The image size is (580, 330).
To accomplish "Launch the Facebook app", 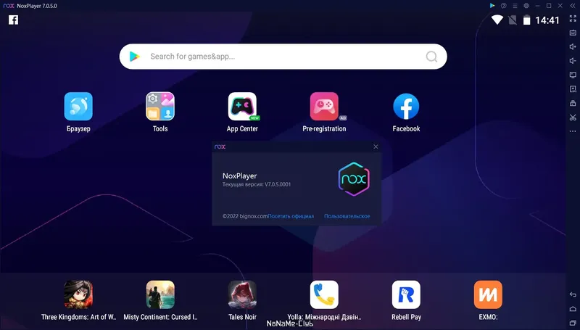I will click(406, 107).
